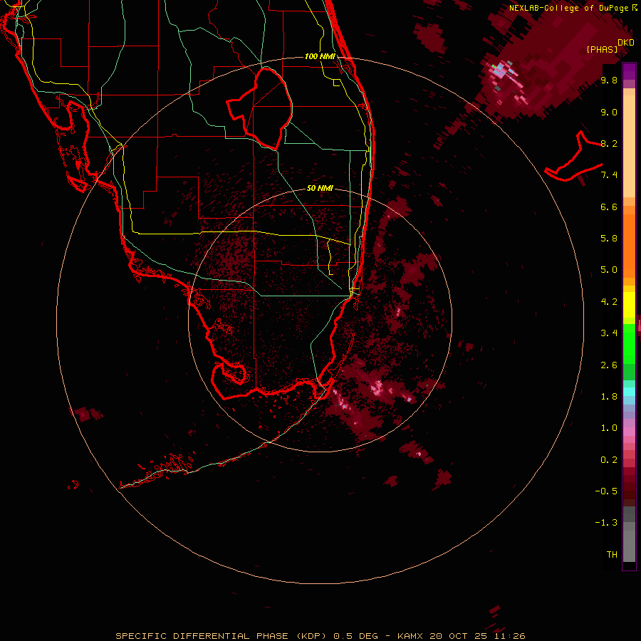Pick the pale peach segment of color bar
641x641 pixels.
(x=629, y=147)
